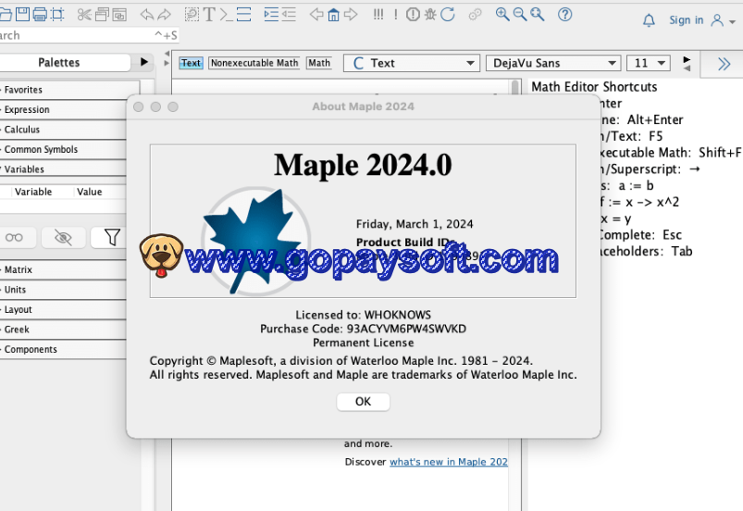This screenshot has width=743, height=511.
Task: Click the double chevron collapse panel icon
Action: point(724,64)
